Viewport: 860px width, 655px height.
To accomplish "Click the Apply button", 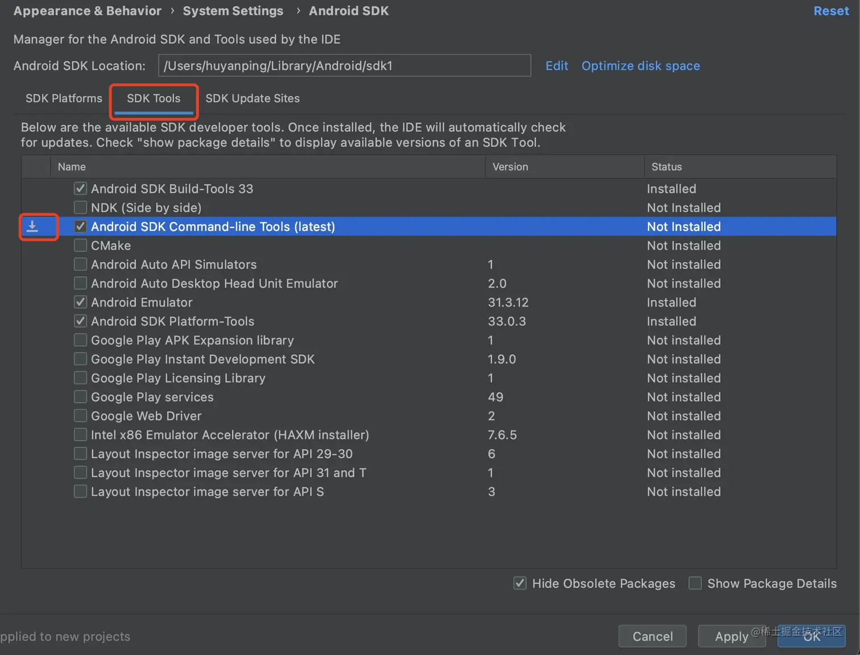I will tap(731, 636).
